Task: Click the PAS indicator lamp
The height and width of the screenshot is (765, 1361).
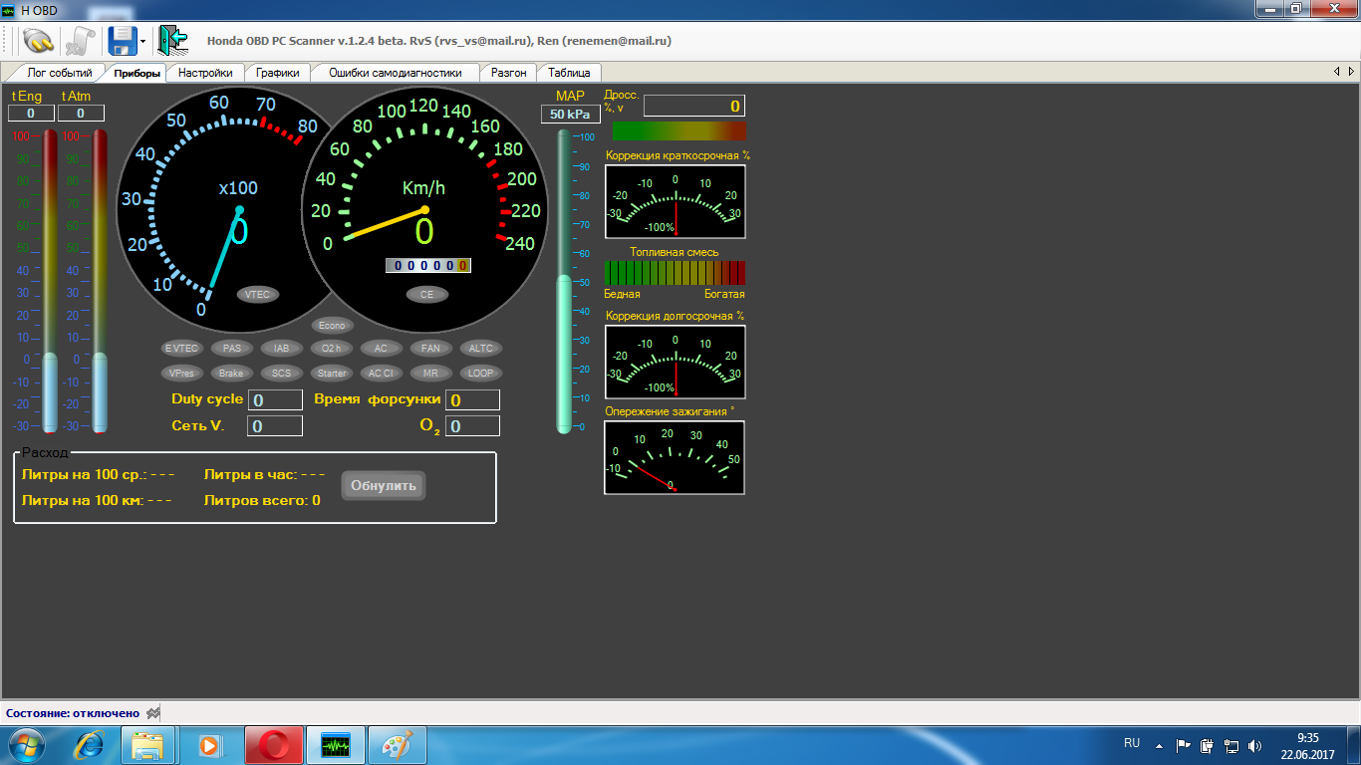Action: pos(232,349)
